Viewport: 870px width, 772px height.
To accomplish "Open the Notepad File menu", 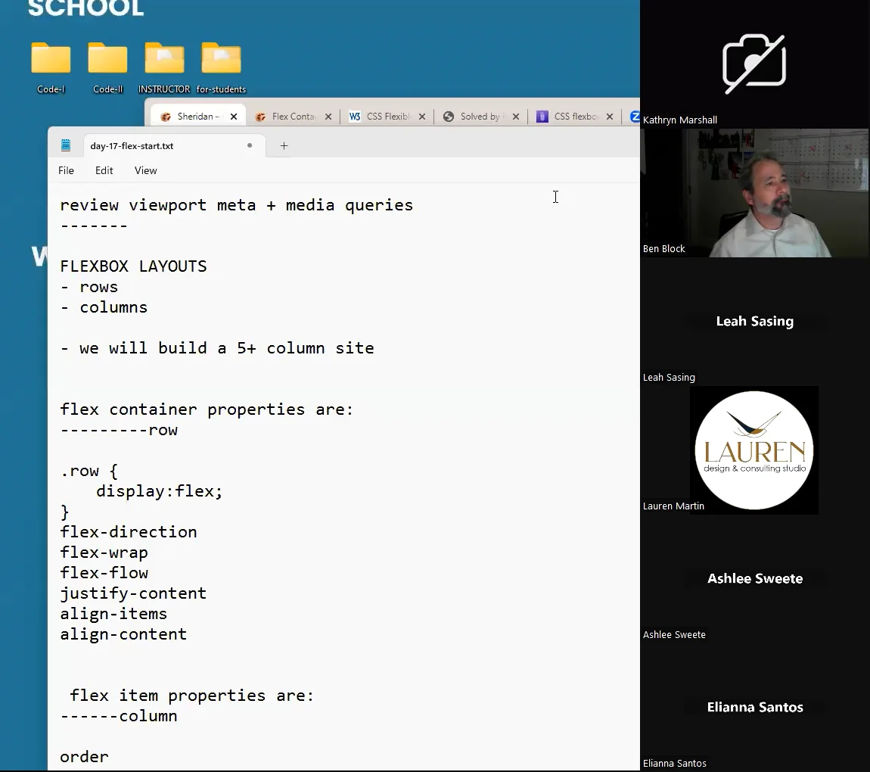I will click(x=66, y=170).
